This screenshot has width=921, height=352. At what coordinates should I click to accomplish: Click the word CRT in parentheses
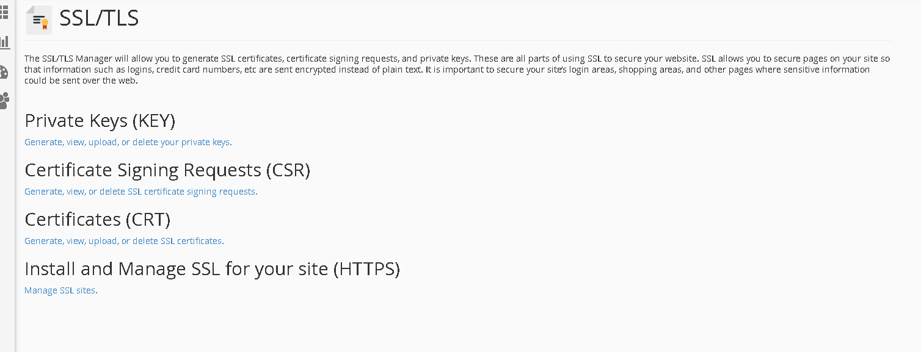148,220
